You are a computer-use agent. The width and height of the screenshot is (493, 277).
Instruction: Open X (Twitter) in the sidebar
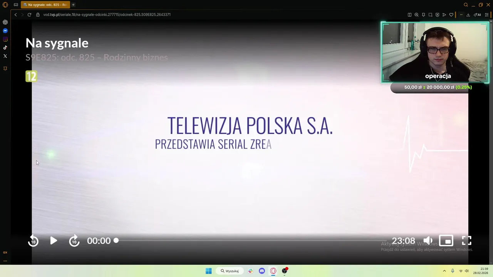click(5, 56)
